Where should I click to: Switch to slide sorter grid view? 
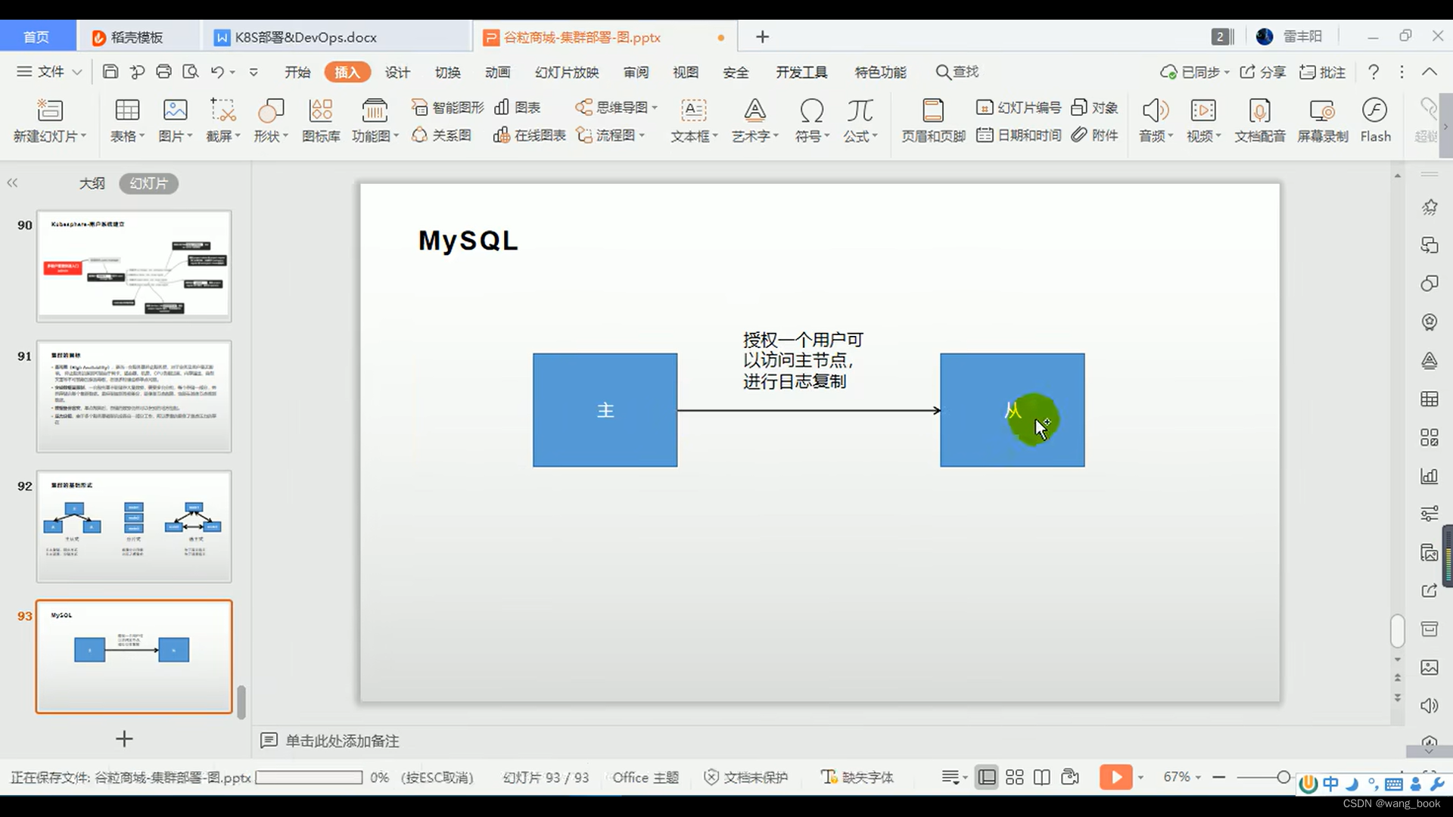tap(1015, 778)
